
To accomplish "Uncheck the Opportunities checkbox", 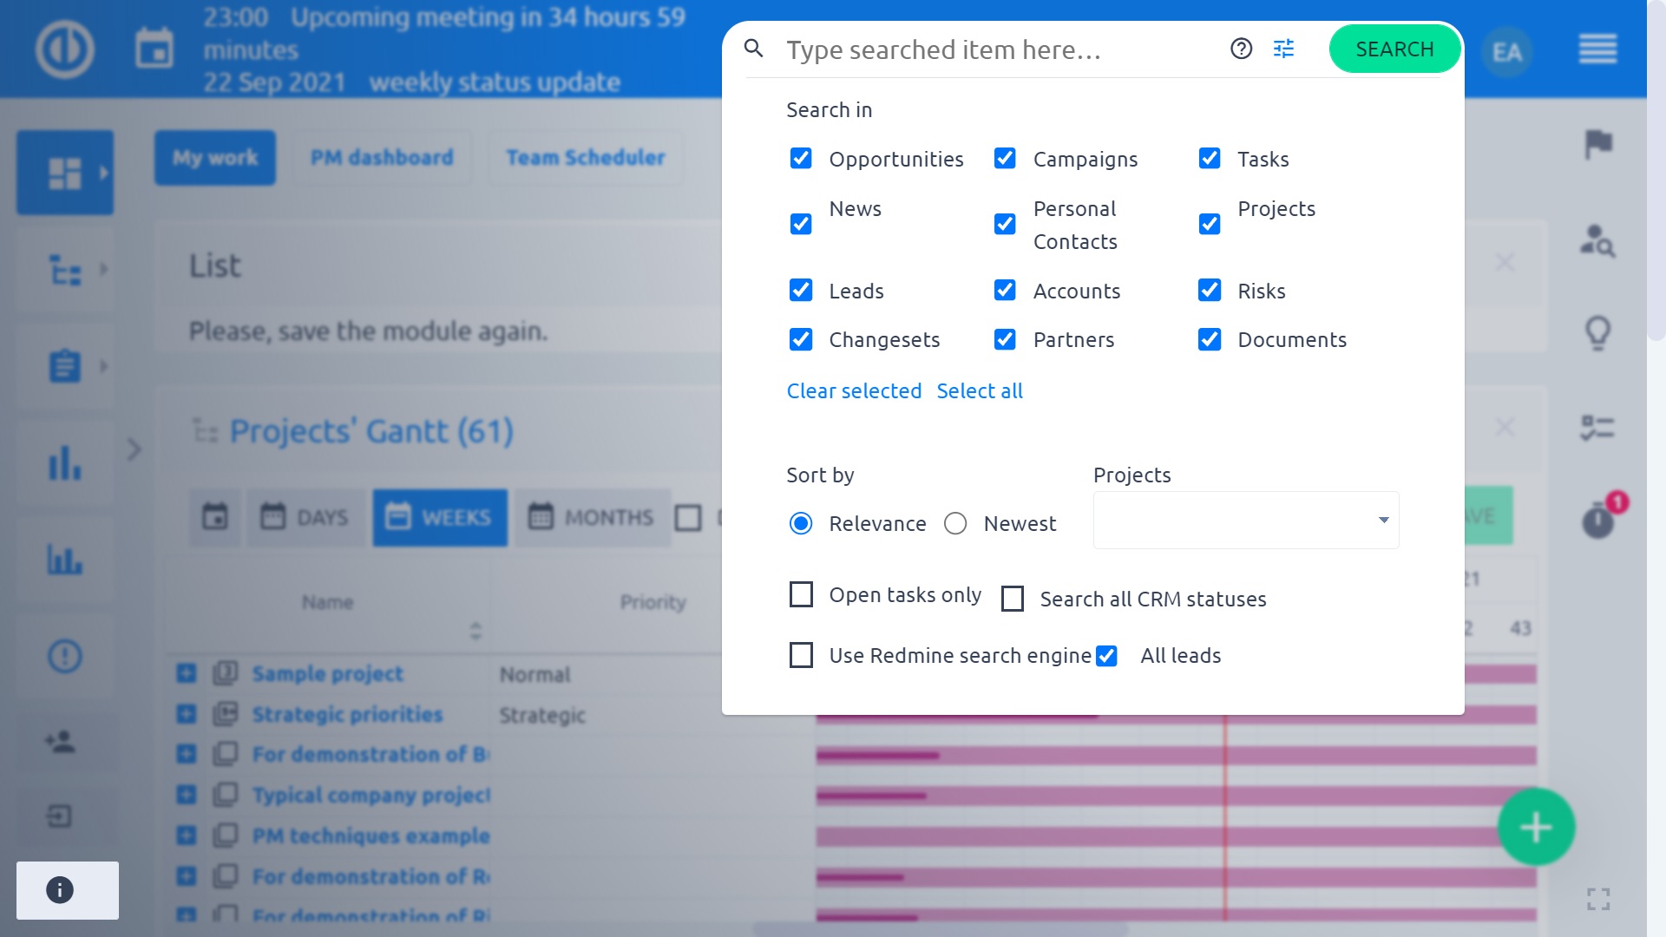I will [800, 159].
